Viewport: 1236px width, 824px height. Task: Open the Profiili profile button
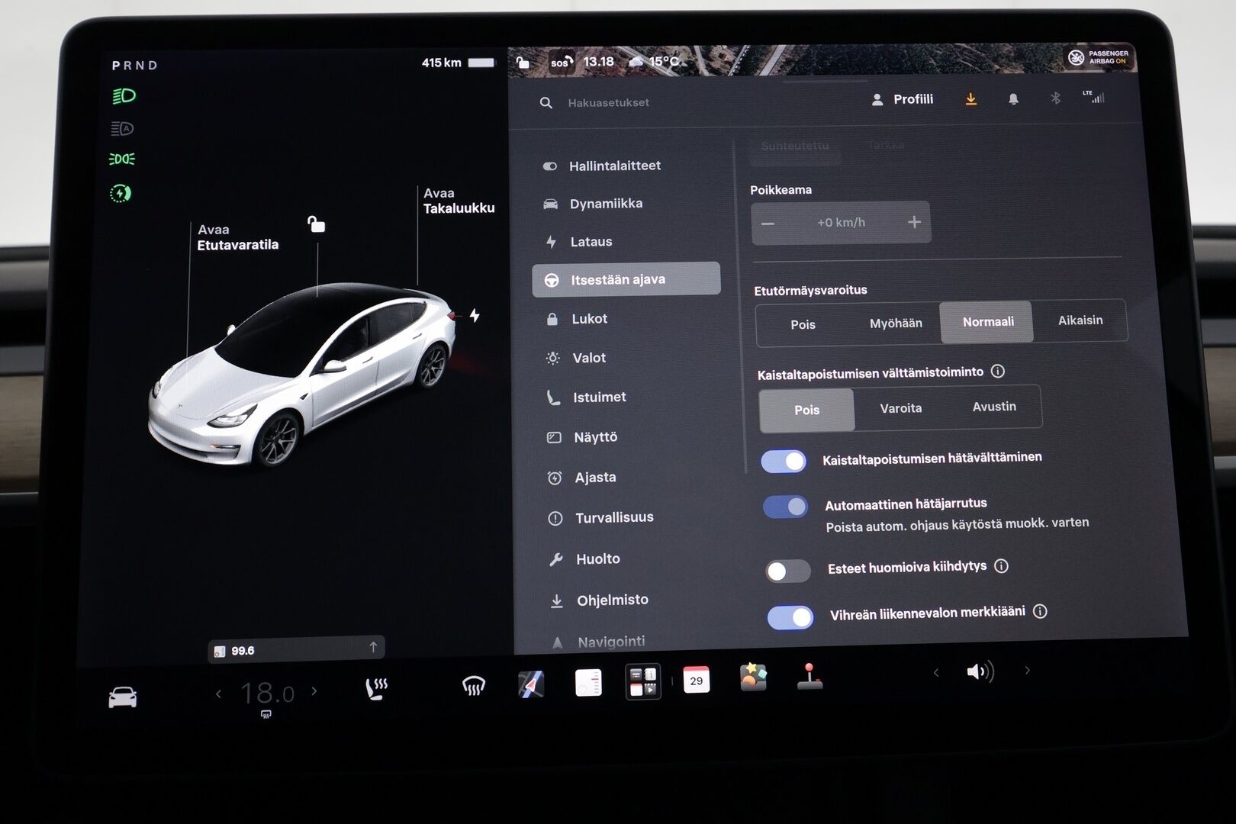tap(903, 99)
